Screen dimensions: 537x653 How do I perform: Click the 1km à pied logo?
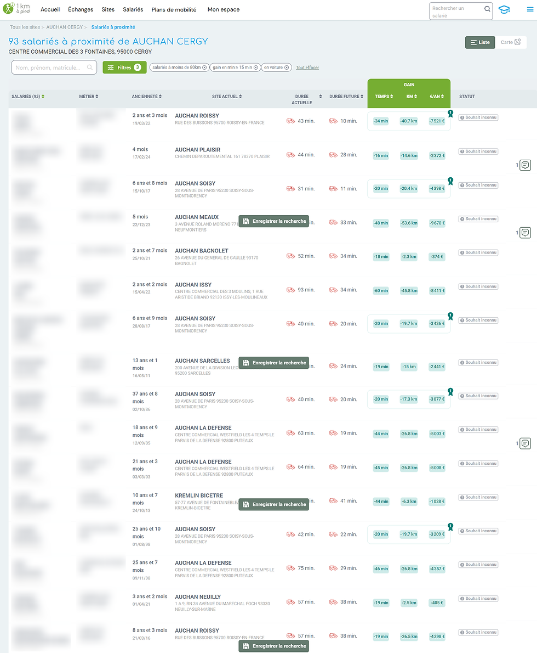click(x=16, y=9)
